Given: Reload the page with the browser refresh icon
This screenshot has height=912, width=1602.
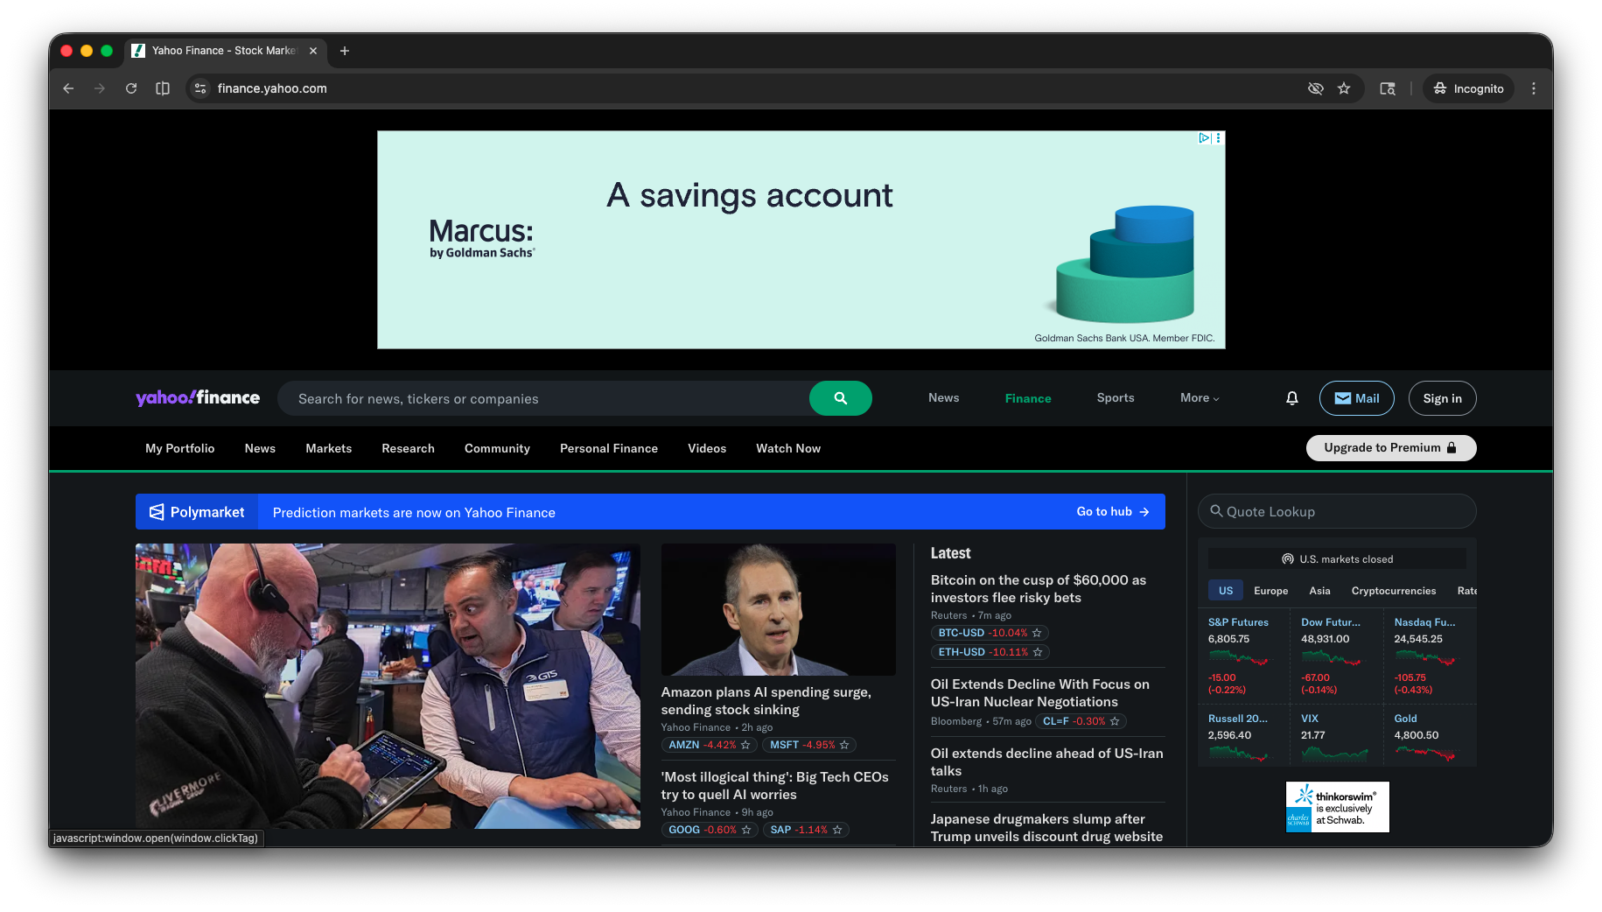Looking at the screenshot, I should coord(131,88).
